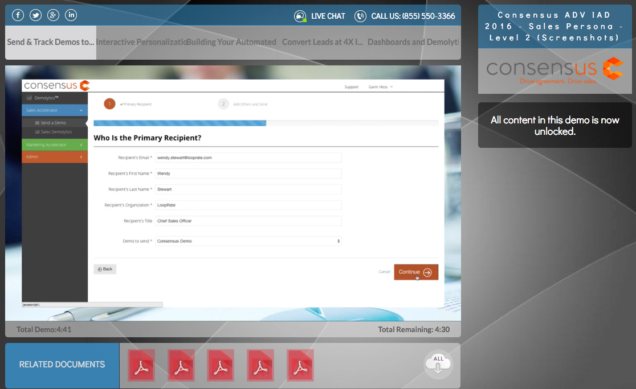Screen dimensions: 636x389
Task: Select Send a Demo sidebar item
Action: [54, 123]
